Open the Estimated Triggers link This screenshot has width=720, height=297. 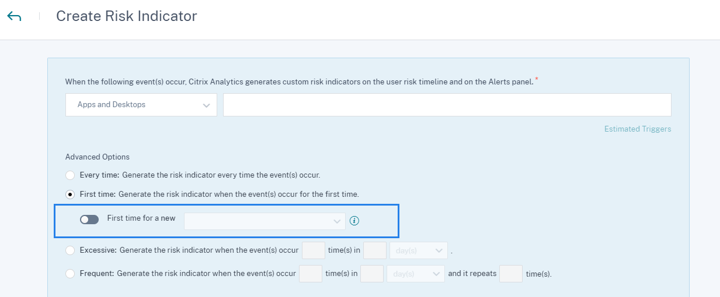pyautogui.click(x=638, y=129)
